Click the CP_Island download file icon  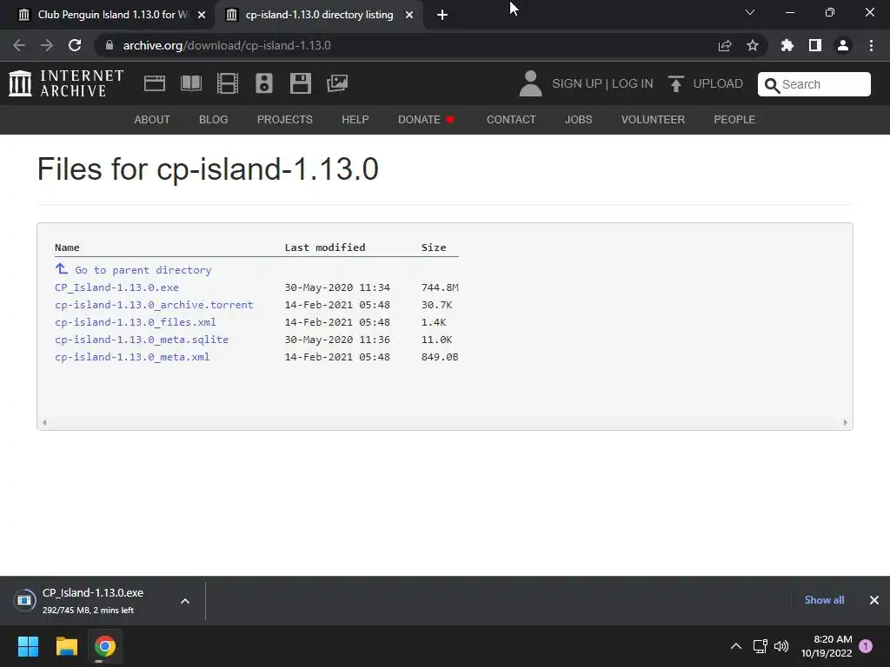(x=25, y=600)
